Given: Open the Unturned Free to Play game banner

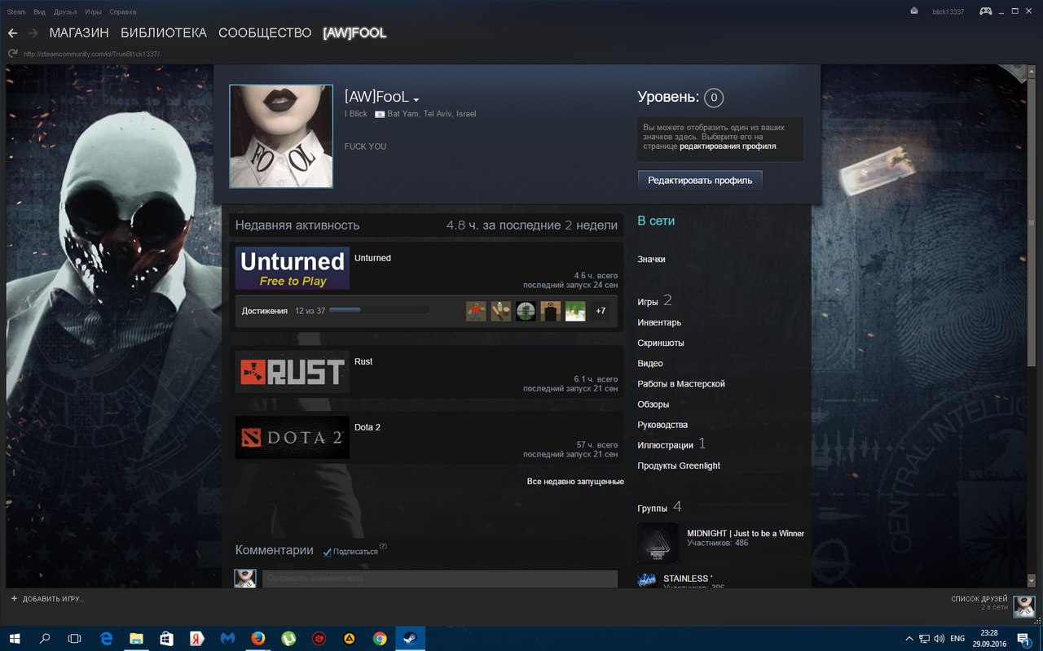Looking at the screenshot, I should point(293,269).
